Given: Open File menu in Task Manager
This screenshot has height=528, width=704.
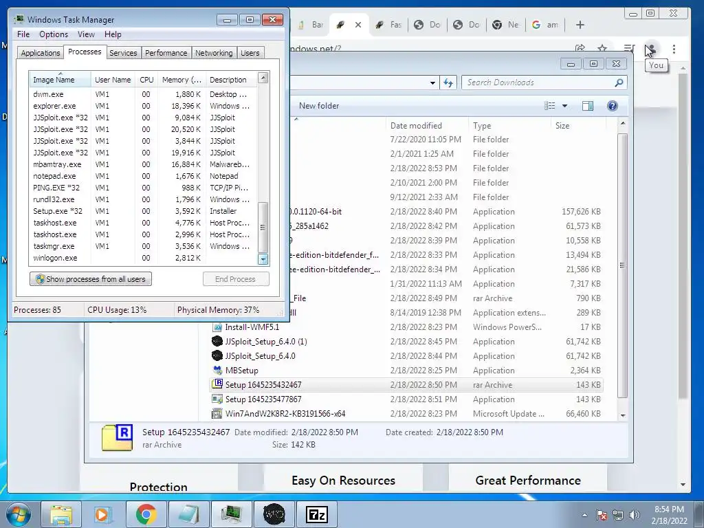Looking at the screenshot, I should coord(23,34).
